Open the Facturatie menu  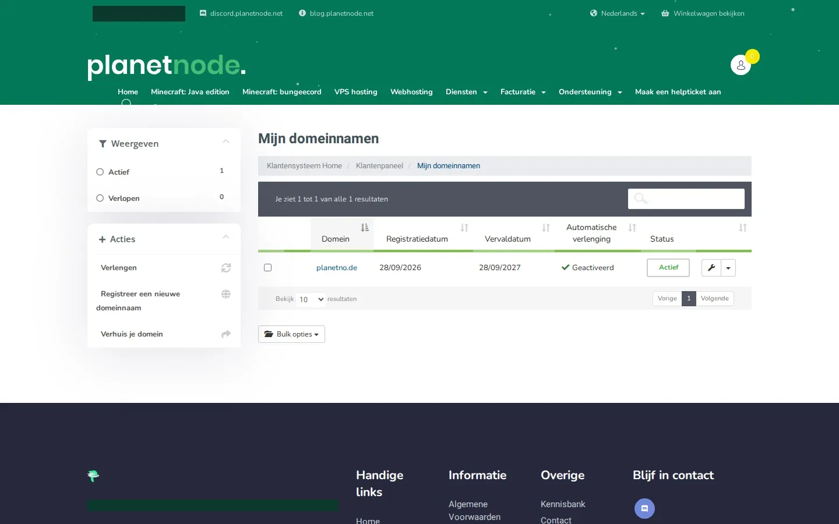click(x=523, y=92)
